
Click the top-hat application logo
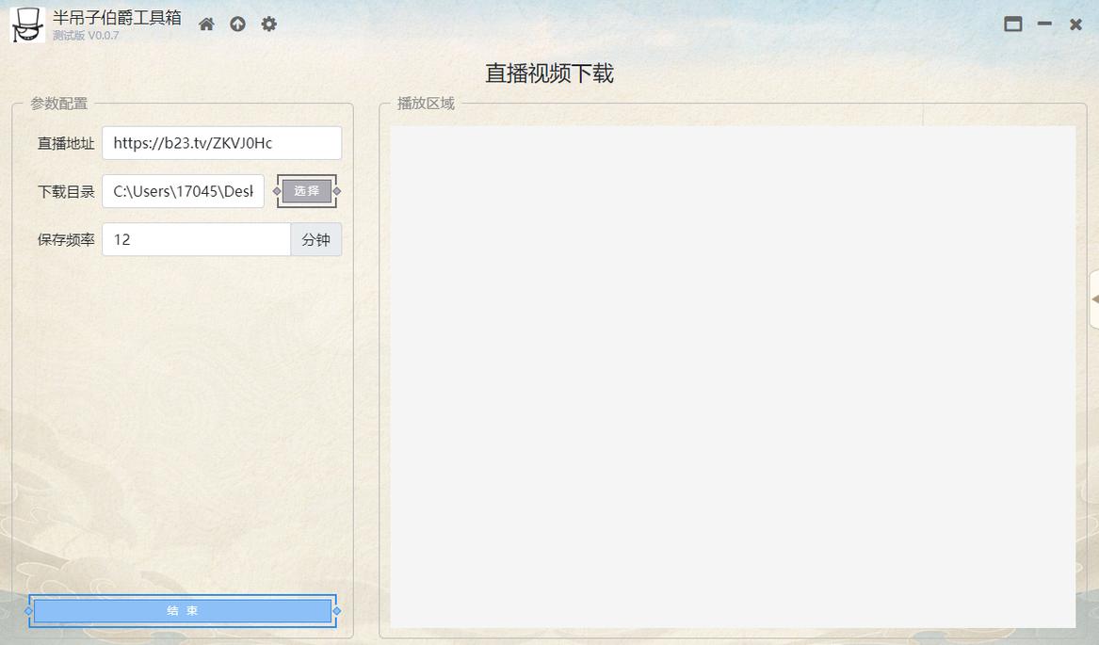pyautogui.click(x=25, y=24)
